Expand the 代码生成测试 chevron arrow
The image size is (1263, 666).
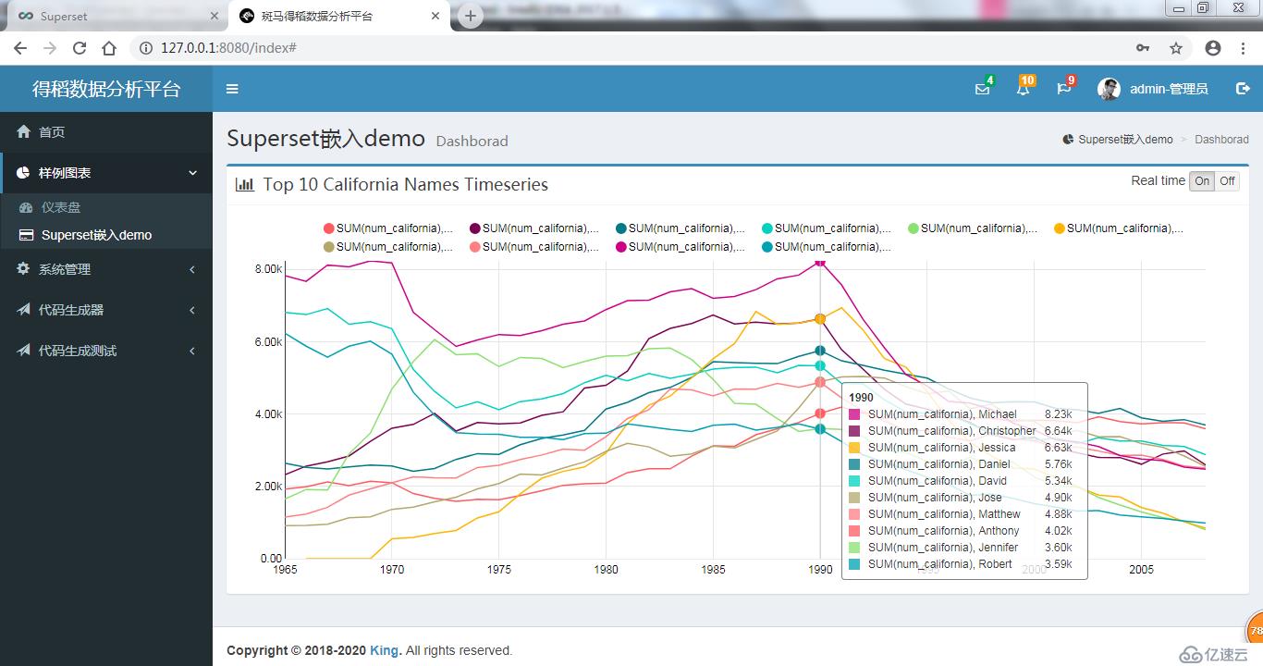pyautogui.click(x=192, y=351)
